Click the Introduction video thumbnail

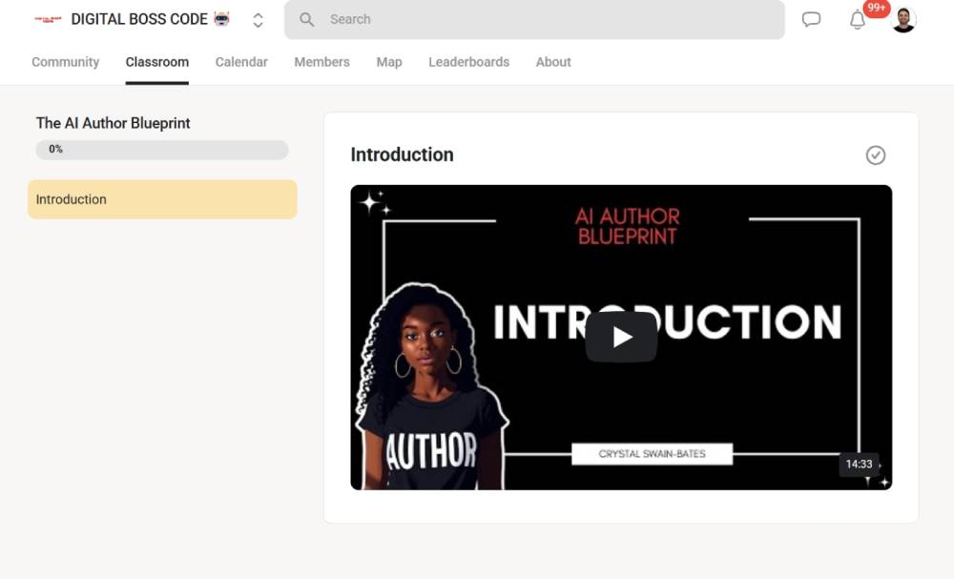coord(621,338)
